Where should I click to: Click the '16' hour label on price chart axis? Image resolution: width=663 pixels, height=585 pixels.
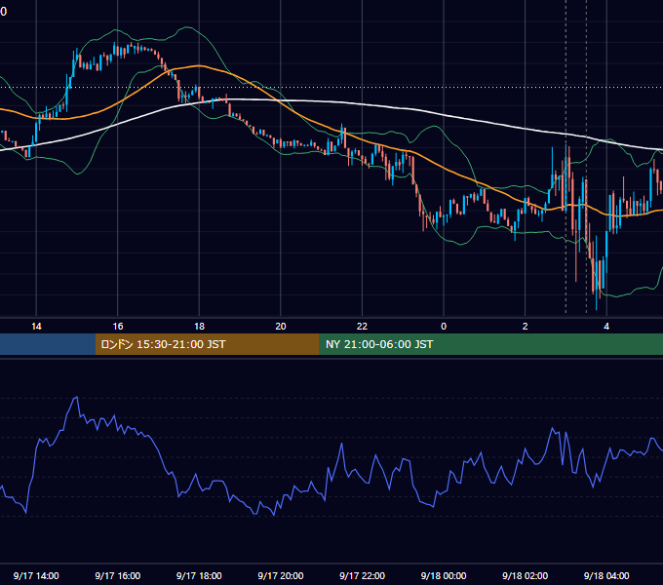click(118, 327)
